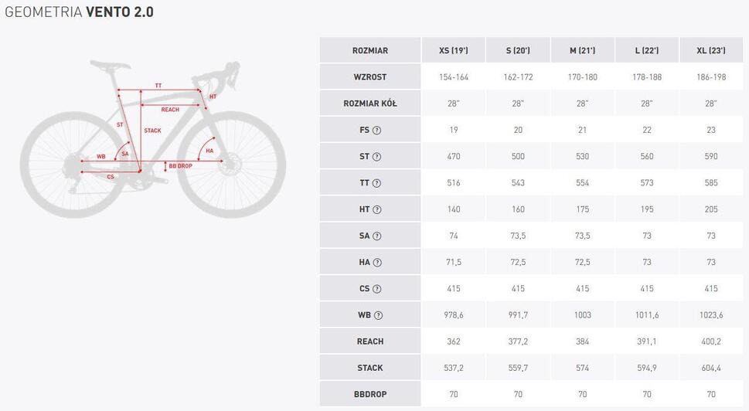Open the help tooltip icon beside ST
This screenshot has height=411, width=749.
(377, 157)
